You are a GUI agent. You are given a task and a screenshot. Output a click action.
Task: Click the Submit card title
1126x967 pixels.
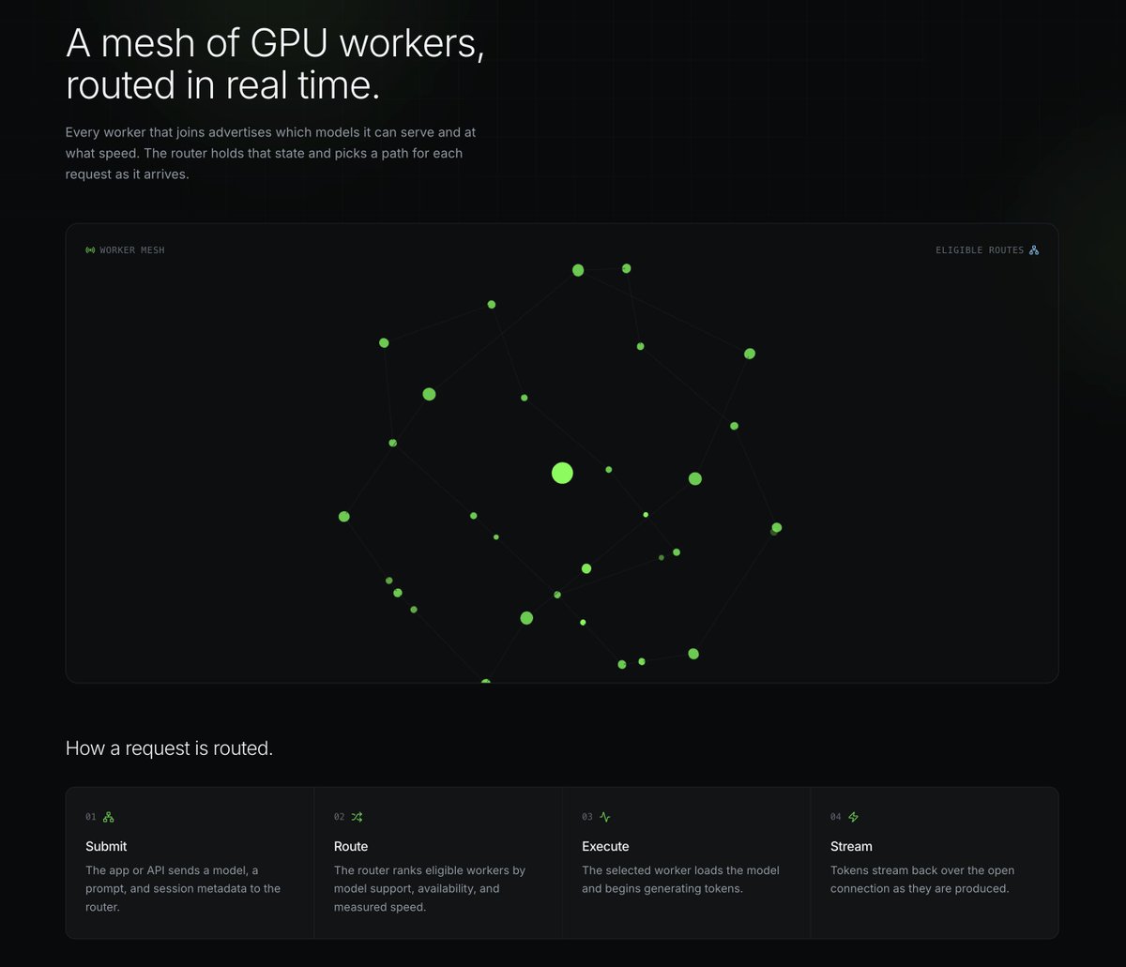pos(106,846)
